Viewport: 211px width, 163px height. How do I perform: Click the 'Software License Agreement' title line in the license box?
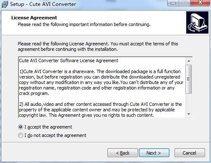coord(68,60)
